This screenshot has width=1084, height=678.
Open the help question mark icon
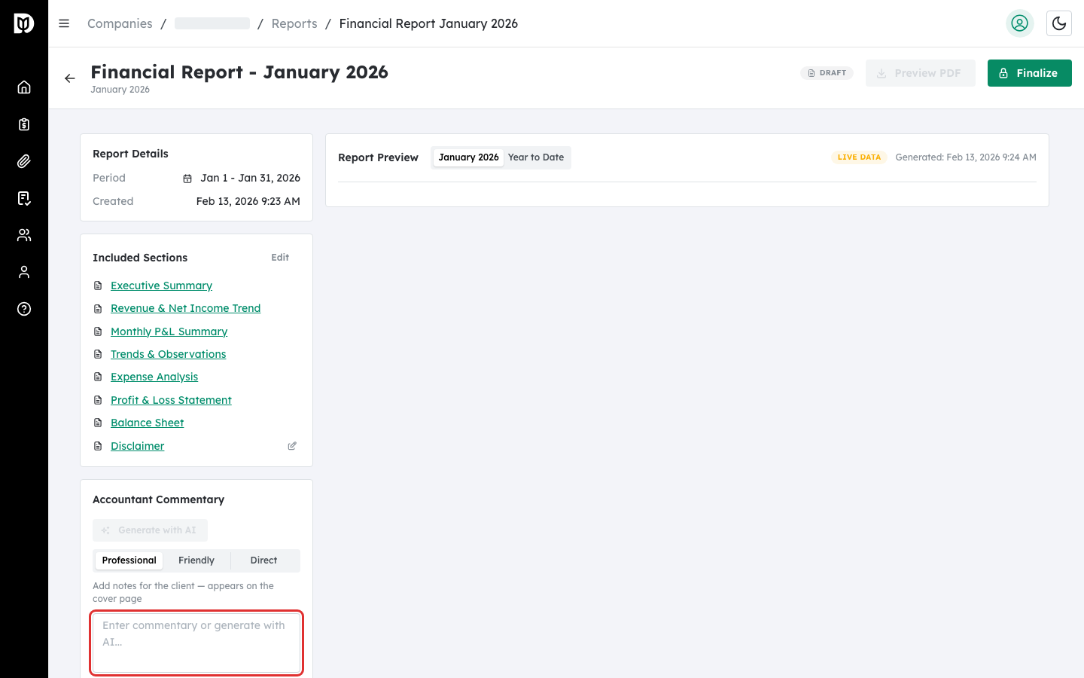[24, 309]
